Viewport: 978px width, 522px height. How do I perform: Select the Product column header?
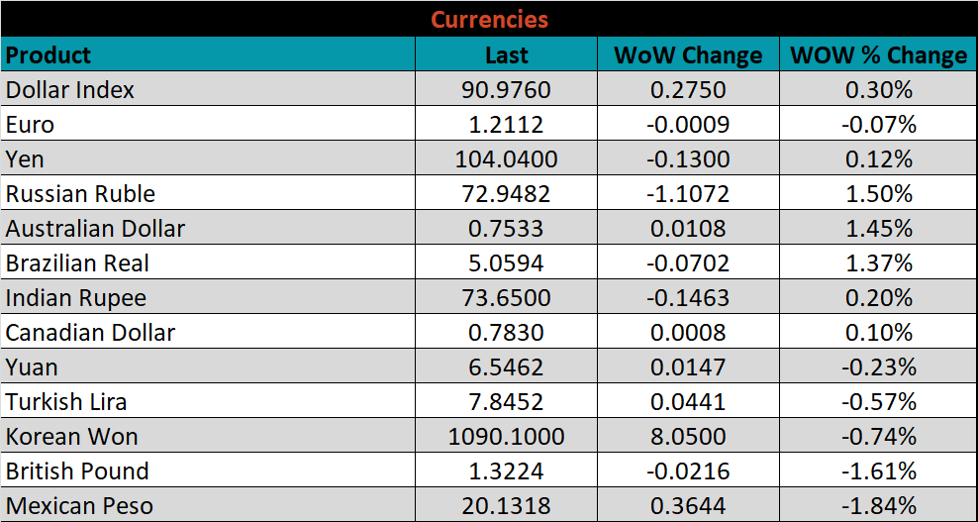point(49,54)
